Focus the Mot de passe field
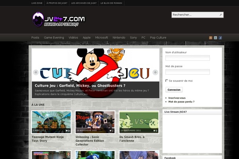Screen dimensions: 239x159 188,72
